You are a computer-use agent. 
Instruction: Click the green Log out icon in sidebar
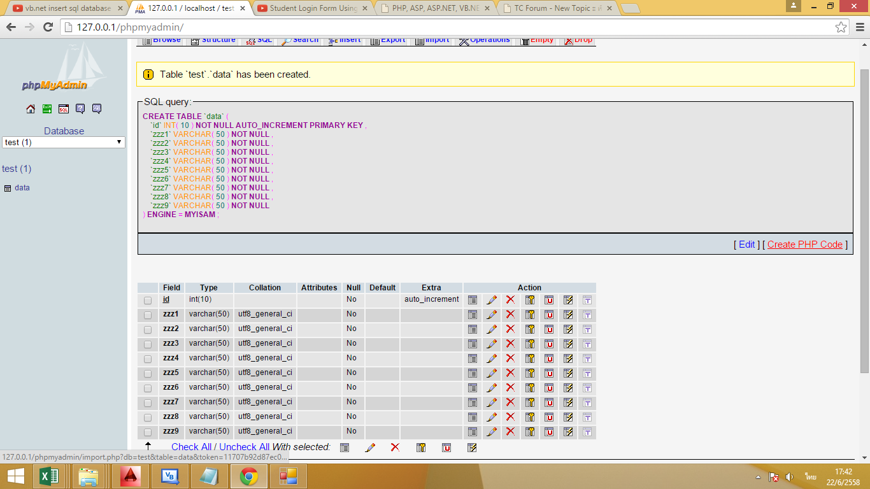[47, 109]
